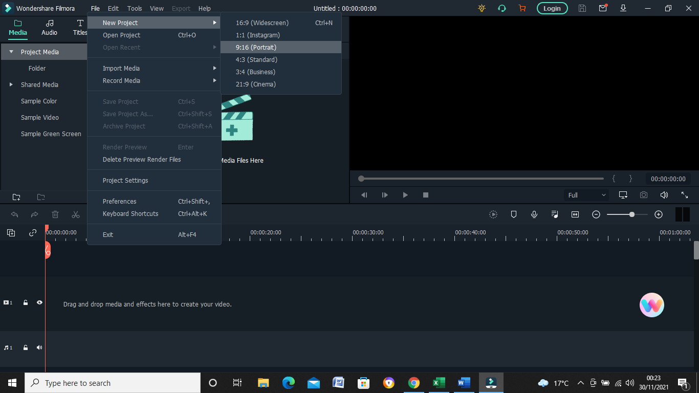Image resolution: width=699 pixels, height=393 pixels.
Task: Stop the preview playback
Action: tap(426, 195)
